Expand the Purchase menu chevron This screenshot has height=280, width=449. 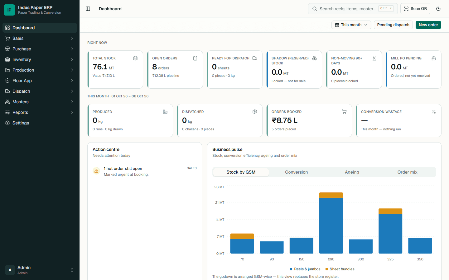click(x=72, y=49)
